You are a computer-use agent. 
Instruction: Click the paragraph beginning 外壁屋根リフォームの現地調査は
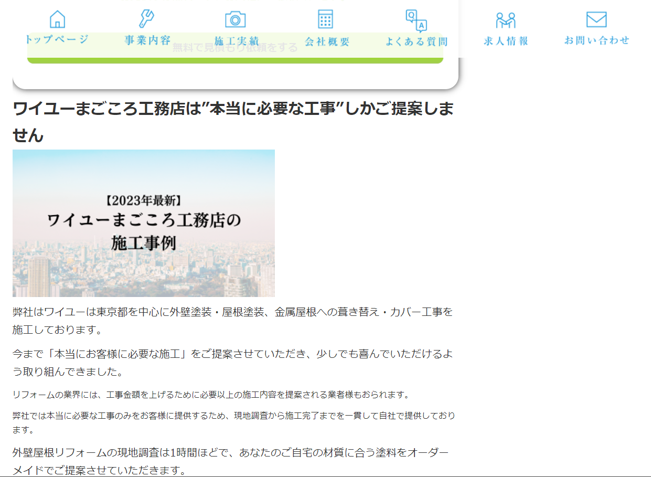(230, 461)
